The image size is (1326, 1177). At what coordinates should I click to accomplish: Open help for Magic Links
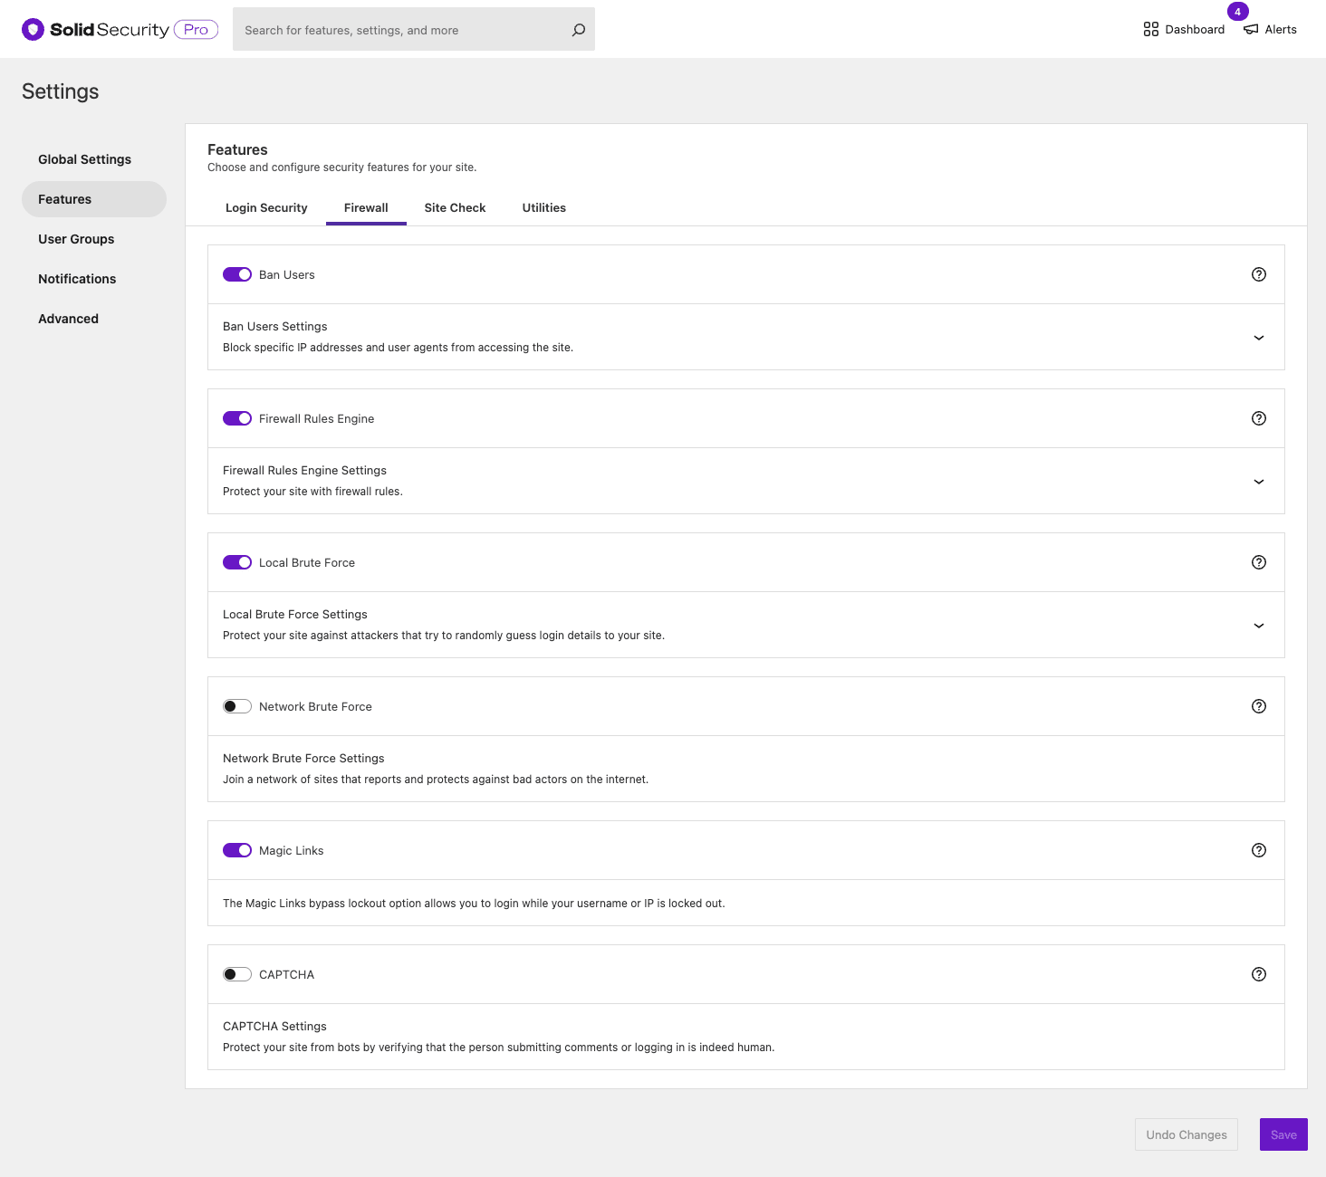1259,850
